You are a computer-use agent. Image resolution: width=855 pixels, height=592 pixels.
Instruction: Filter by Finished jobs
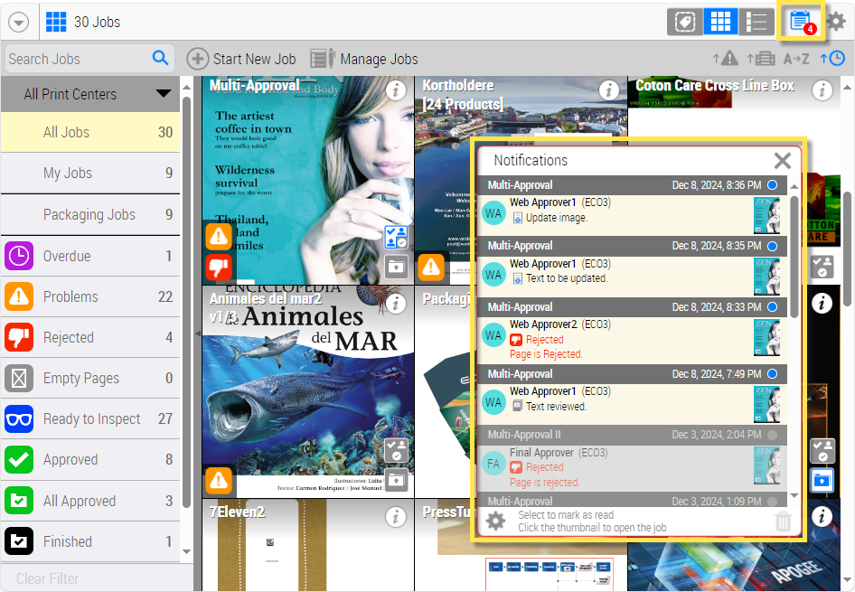pyautogui.click(x=90, y=541)
